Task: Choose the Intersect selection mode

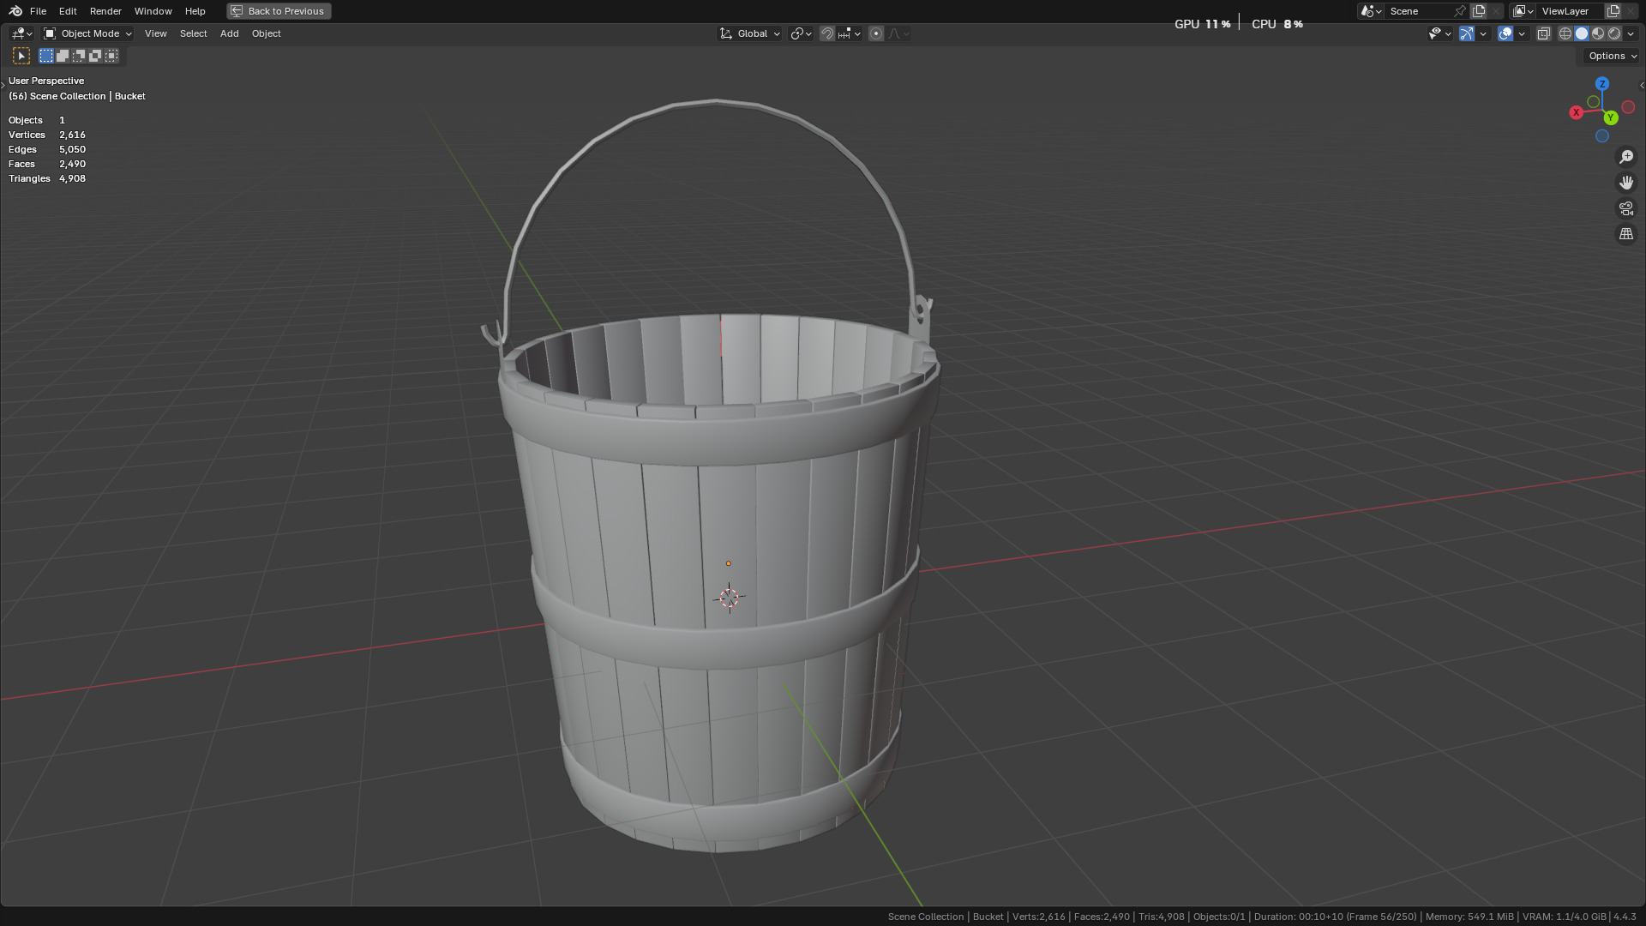Action: pyautogui.click(x=111, y=56)
